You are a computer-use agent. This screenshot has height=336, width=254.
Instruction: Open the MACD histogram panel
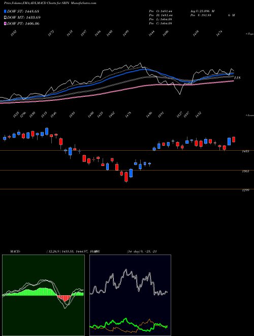tap(43, 295)
